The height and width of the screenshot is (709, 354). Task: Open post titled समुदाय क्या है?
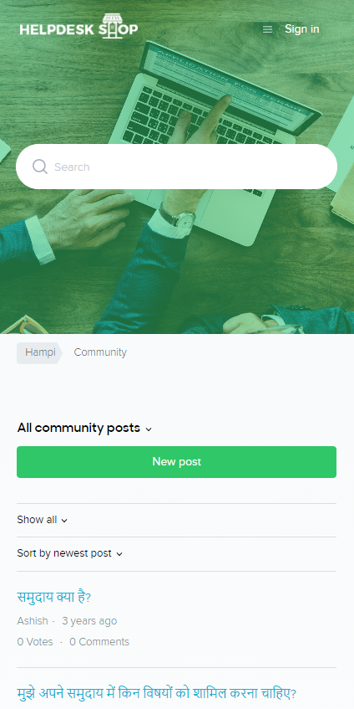pos(54,598)
